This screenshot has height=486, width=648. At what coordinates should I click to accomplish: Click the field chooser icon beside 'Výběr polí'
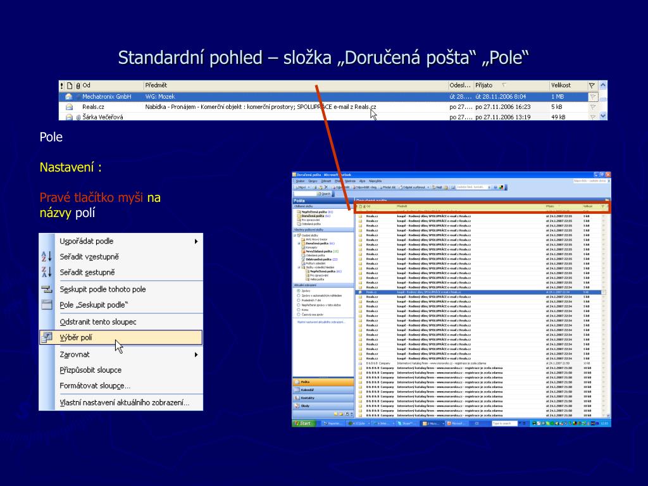coord(46,337)
